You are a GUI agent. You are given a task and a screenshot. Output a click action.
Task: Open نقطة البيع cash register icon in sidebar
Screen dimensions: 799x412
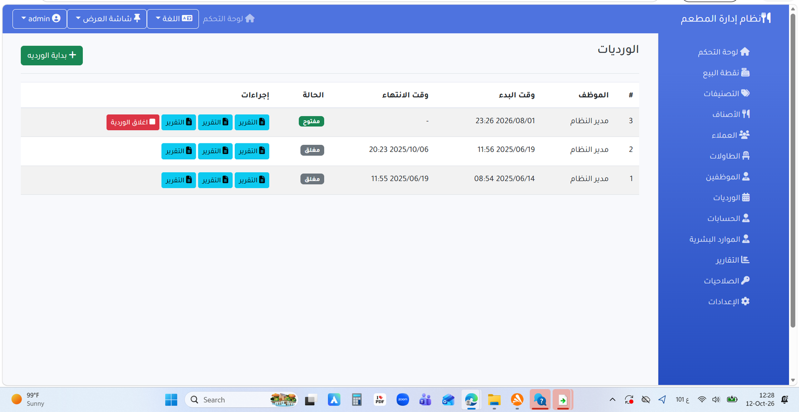[x=745, y=72]
